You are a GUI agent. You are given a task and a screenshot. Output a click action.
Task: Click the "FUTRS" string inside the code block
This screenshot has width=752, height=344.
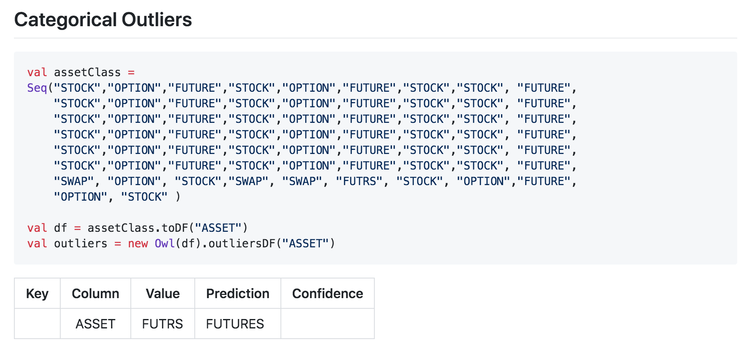[360, 181]
